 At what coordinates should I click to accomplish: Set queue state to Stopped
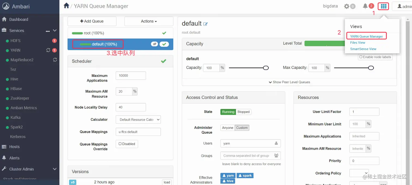pyautogui.click(x=243, y=112)
